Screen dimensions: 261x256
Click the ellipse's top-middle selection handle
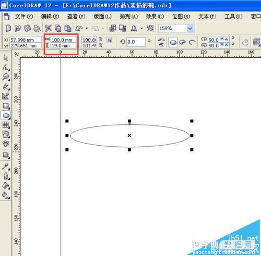[129, 121]
